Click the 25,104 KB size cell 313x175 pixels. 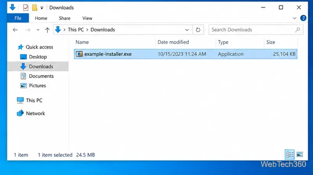point(284,54)
